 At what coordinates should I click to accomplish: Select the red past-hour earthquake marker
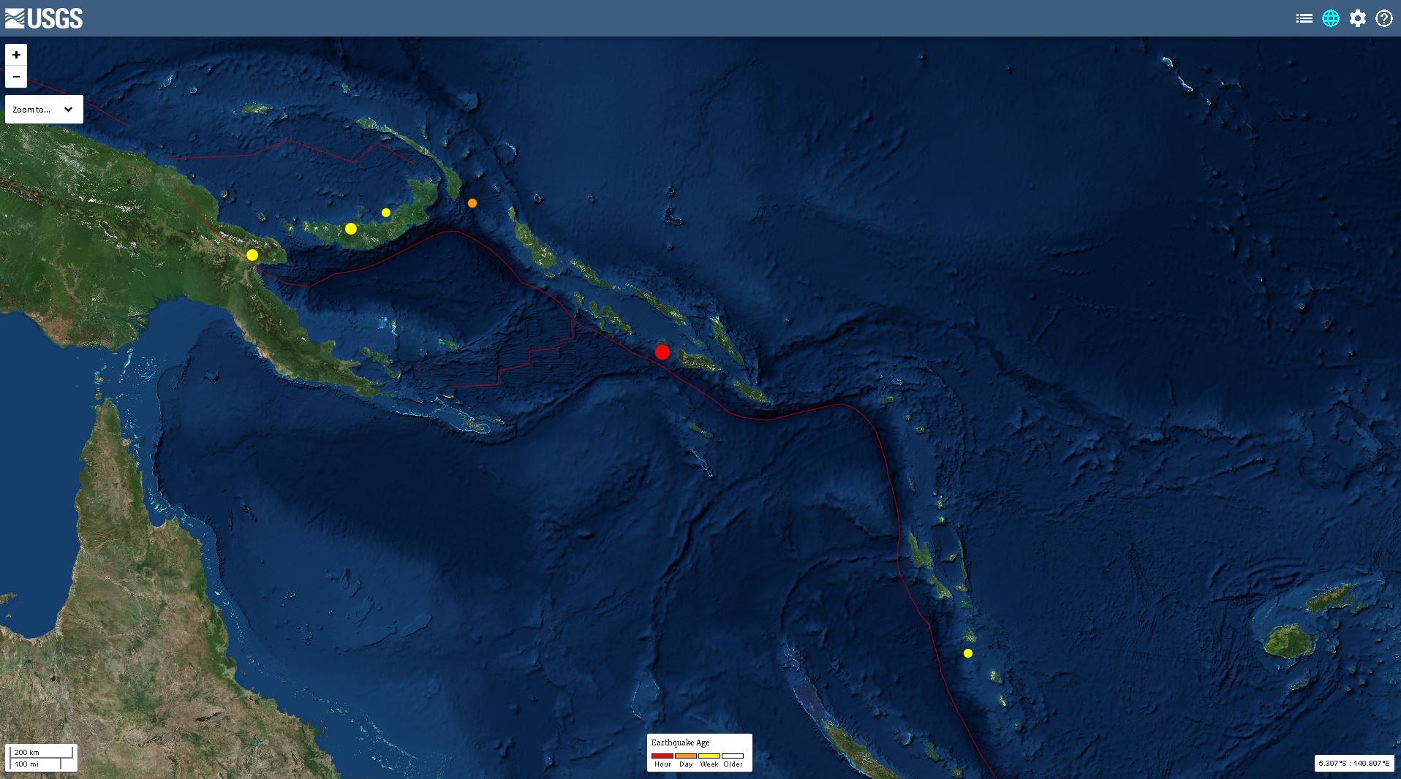(662, 352)
